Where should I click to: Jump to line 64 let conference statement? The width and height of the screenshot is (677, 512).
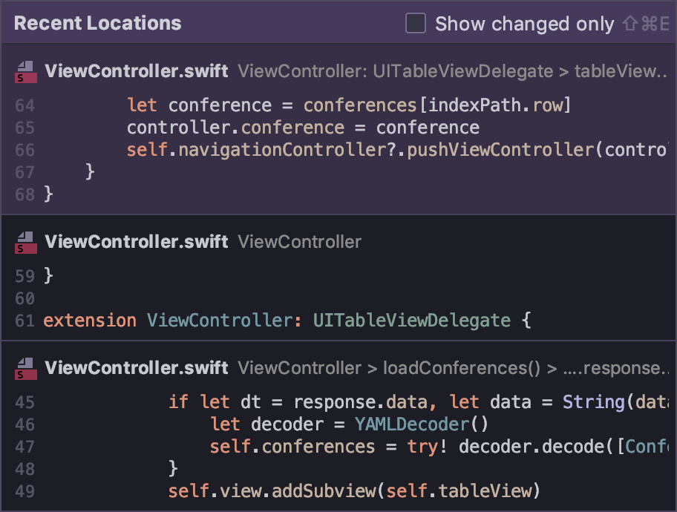point(349,105)
